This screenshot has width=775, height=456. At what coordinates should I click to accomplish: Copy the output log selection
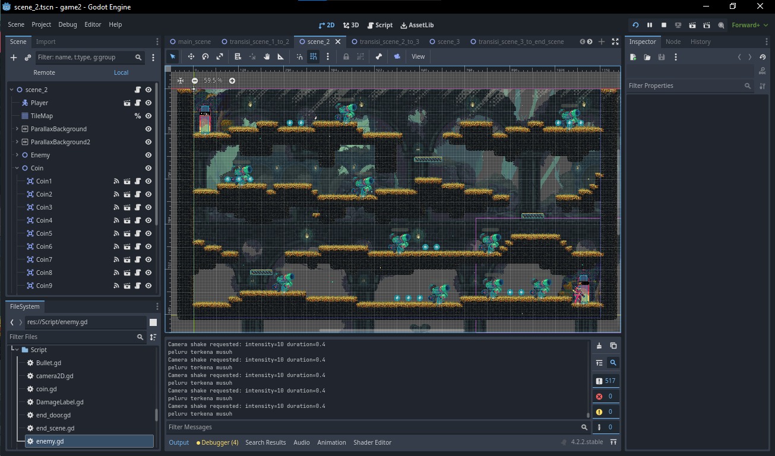coord(613,346)
